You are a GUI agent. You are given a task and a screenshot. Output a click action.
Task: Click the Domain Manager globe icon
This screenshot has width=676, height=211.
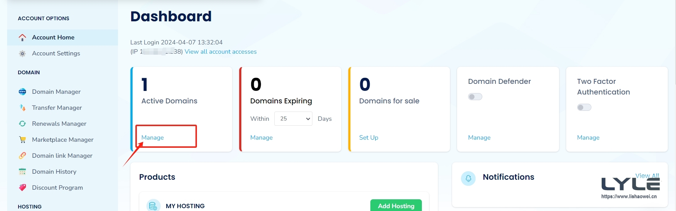(22, 92)
